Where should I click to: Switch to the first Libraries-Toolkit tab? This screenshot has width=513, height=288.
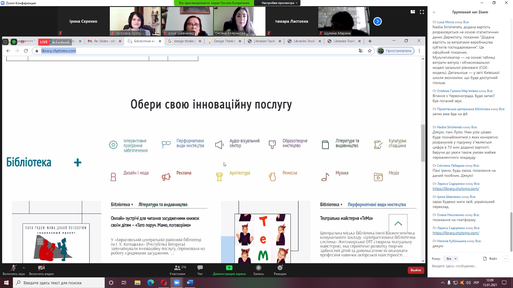tap(265, 41)
